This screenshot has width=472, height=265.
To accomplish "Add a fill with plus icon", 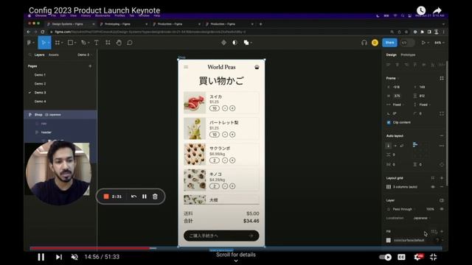I will click(x=442, y=231).
